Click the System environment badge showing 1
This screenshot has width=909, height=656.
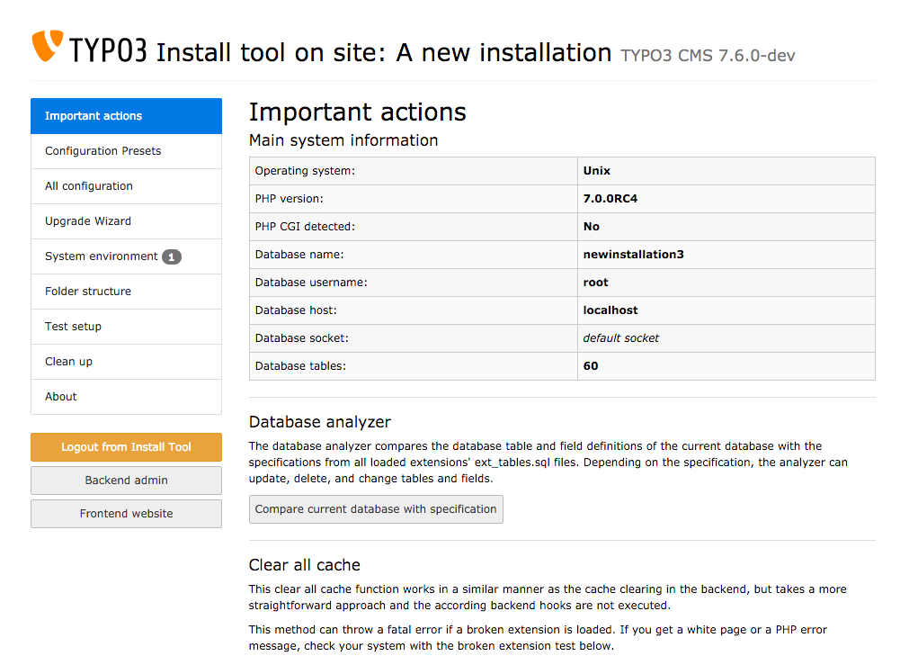(x=172, y=256)
